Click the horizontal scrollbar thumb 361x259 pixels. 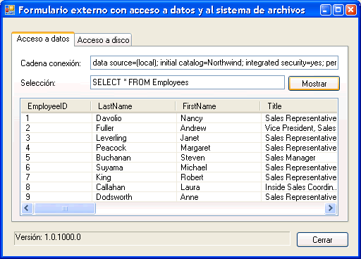[x=65, y=208]
